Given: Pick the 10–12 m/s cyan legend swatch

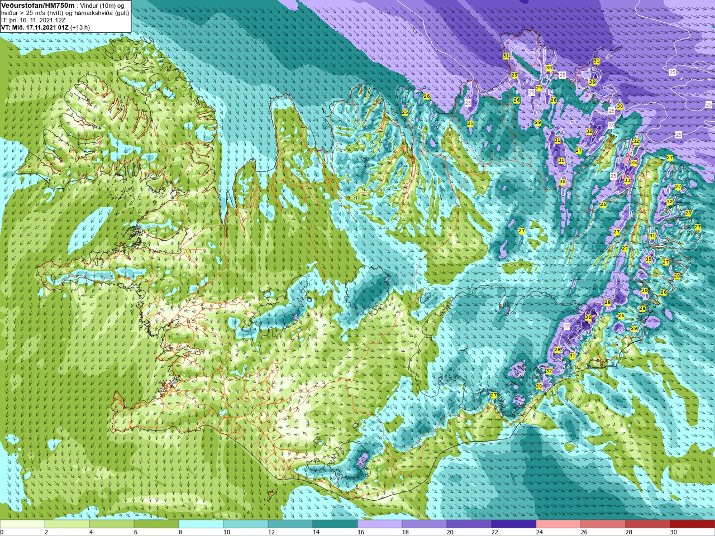Looking at the screenshot, I should (x=246, y=524).
